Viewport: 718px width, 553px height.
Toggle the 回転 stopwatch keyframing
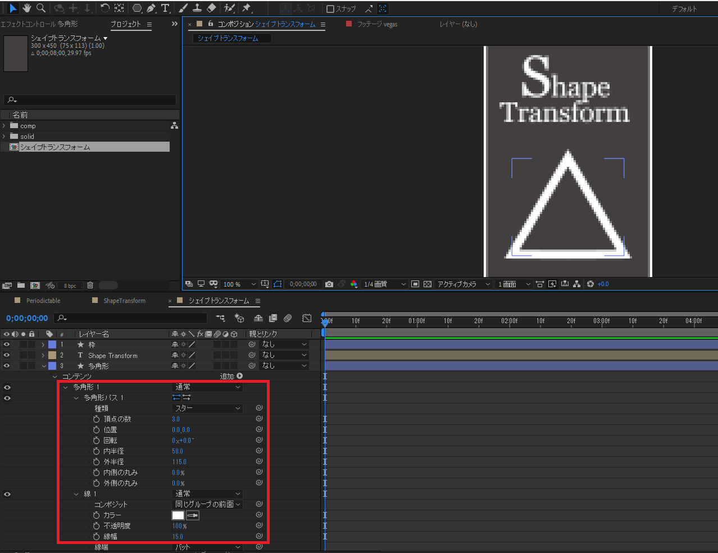(x=97, y=441)
